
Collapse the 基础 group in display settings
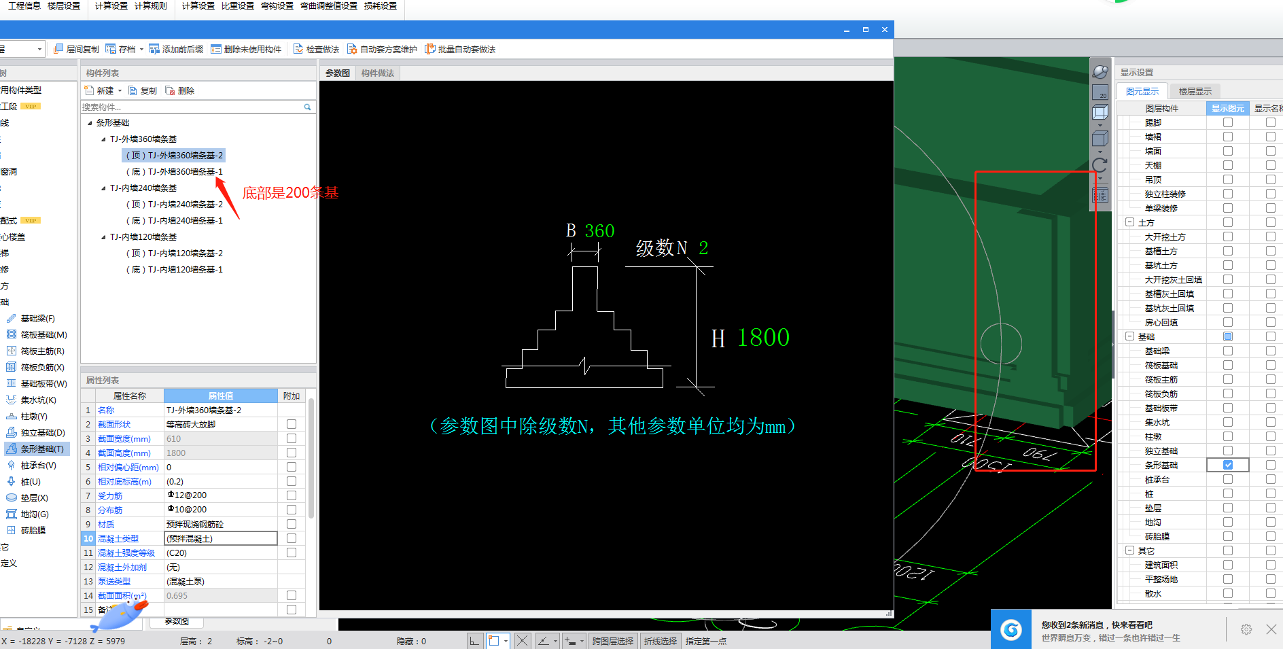pos(1129,336)
